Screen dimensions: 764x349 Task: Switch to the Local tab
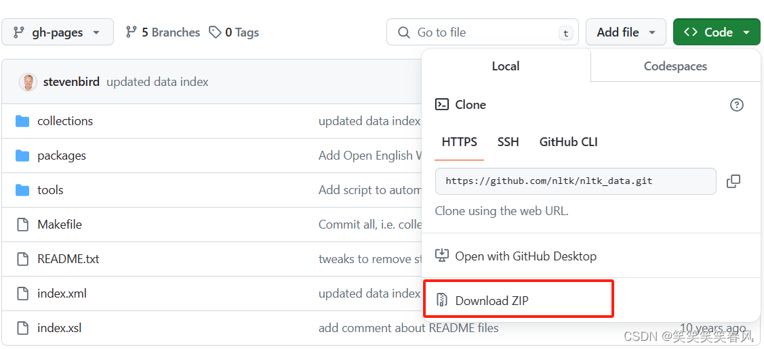point(506,66)
